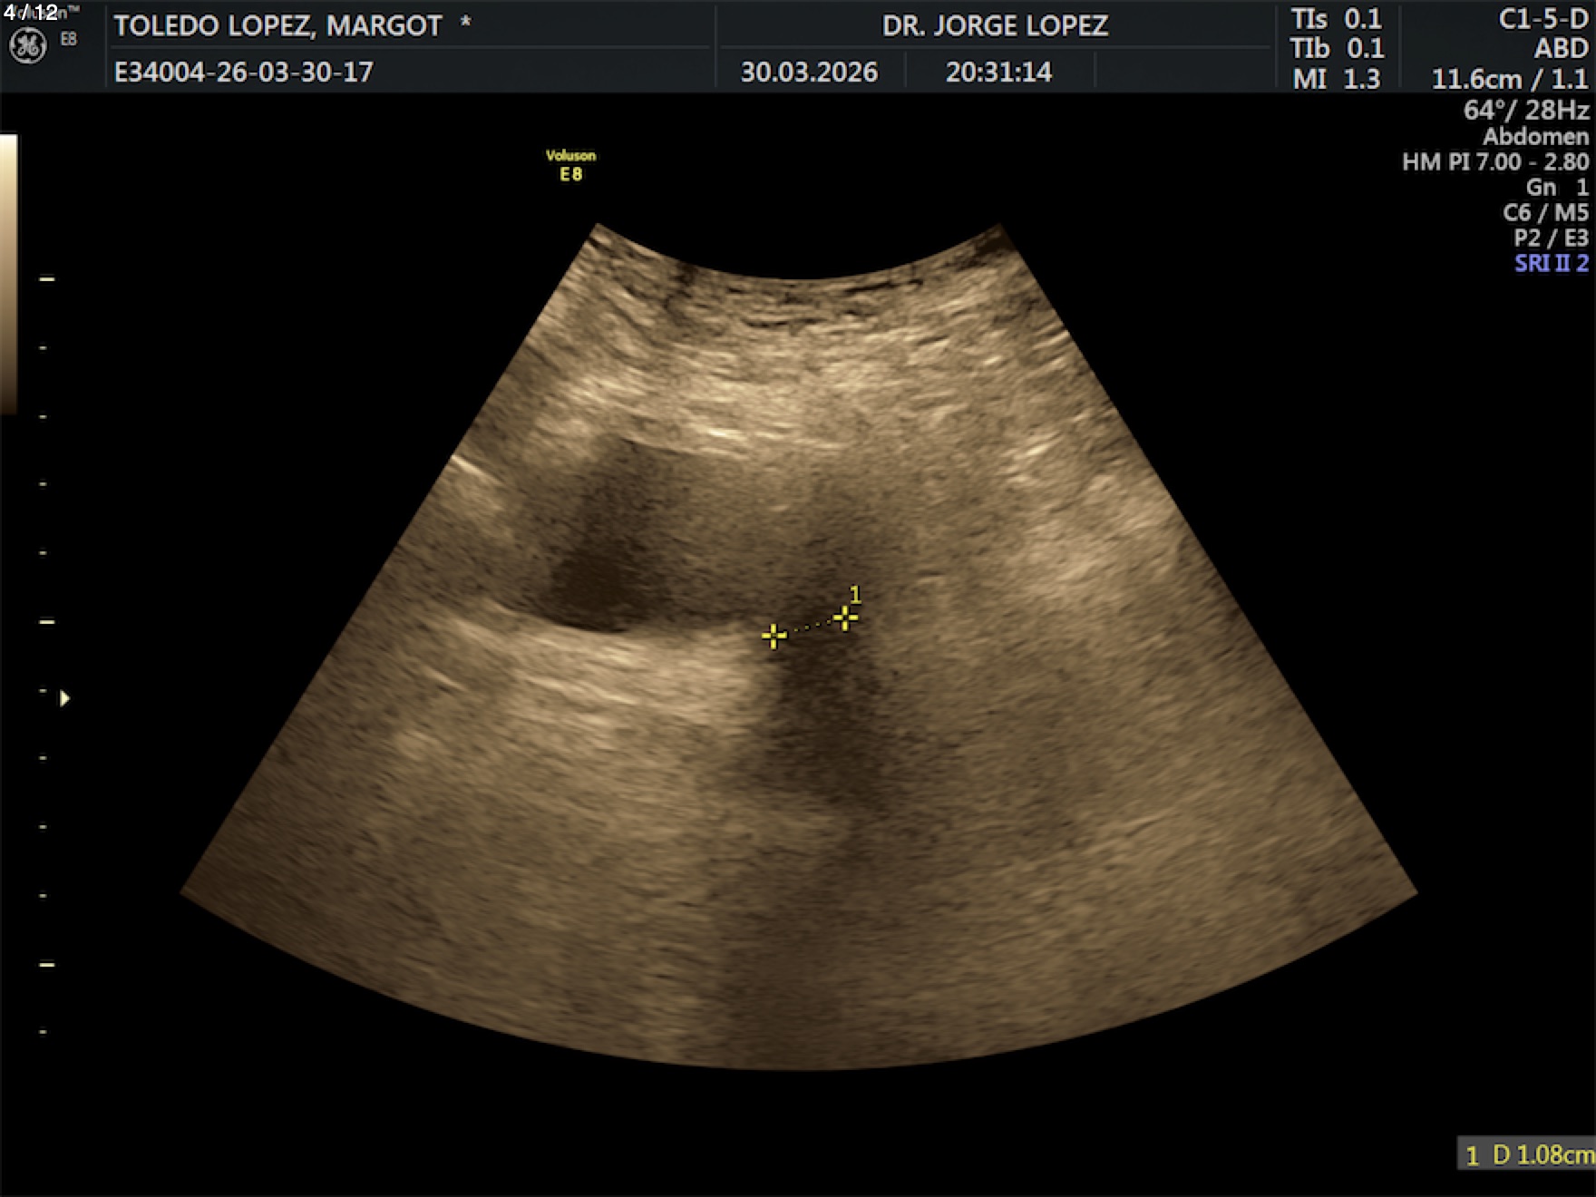Select patient name TOLEDO LOPEZ, MARGOT
Viewport: 1596px width, 1197px height.
277,25
